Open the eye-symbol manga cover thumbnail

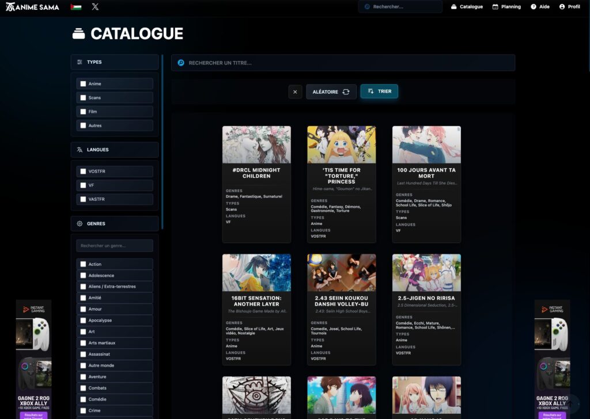(x=256, y=395)
